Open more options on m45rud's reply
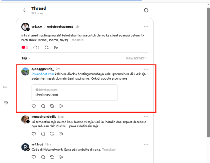The image size is (210, 163). pos(146,145)
